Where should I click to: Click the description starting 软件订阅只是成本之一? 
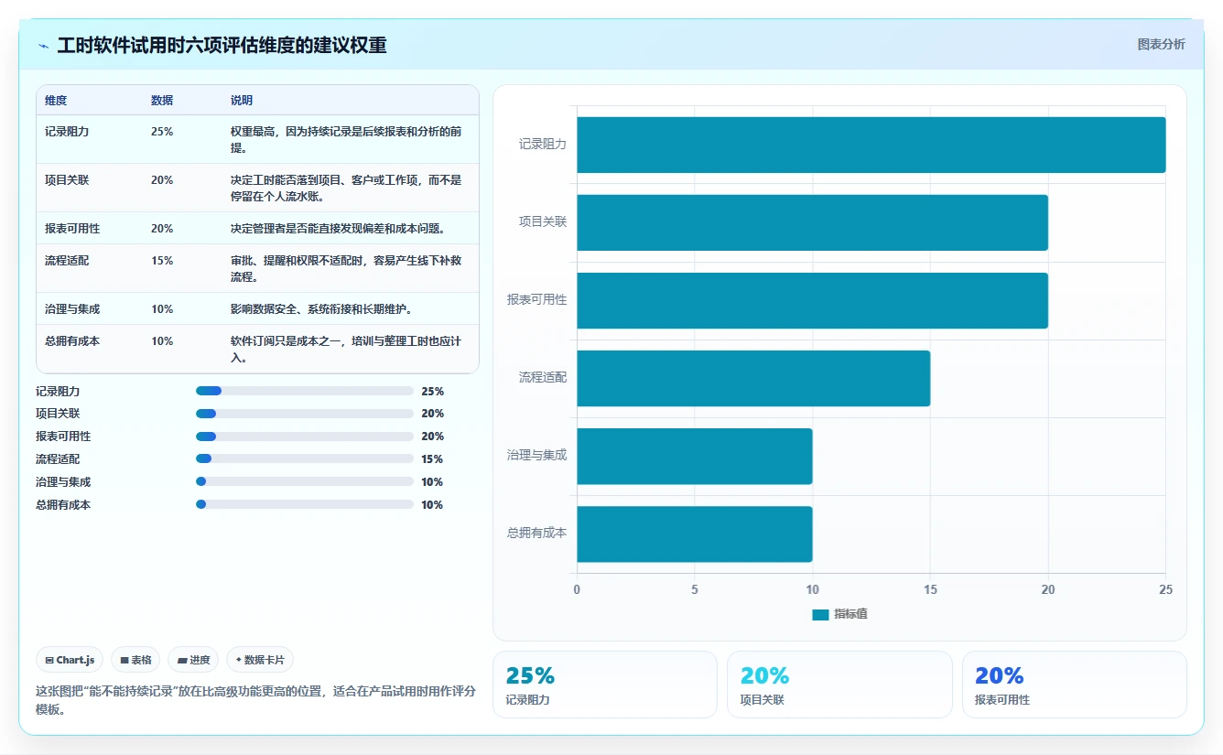pos(346,350)
